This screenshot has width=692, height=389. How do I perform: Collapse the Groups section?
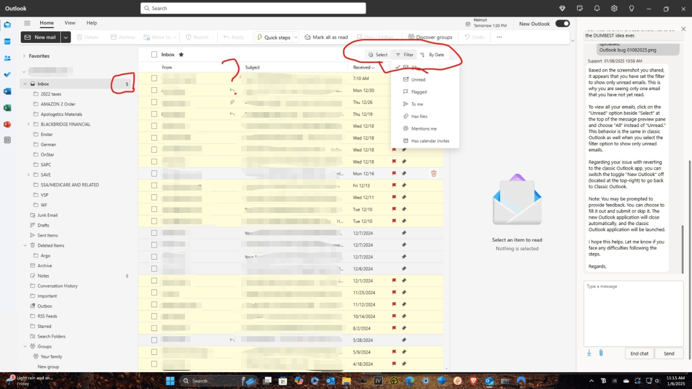click(x=25, y=347)
